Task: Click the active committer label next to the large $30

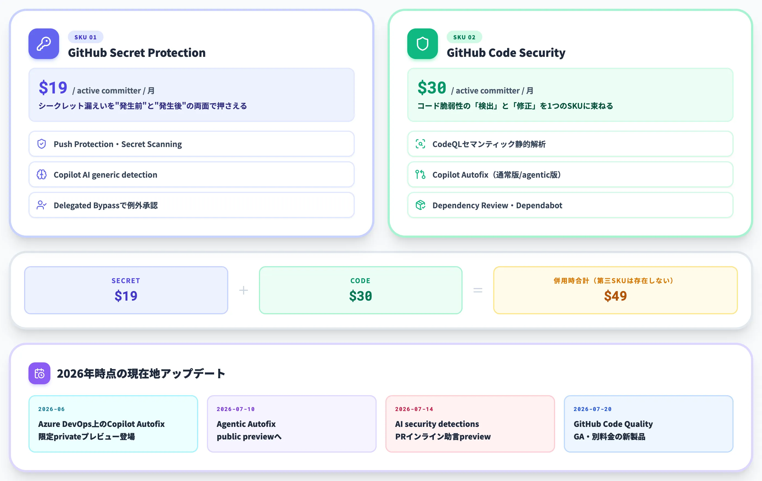Action: pos(492,91)
